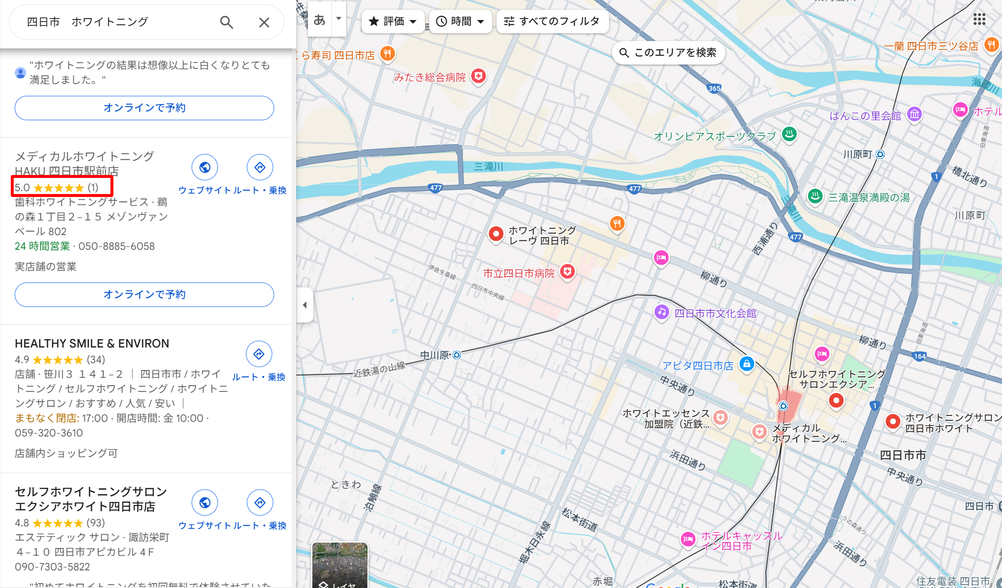Image resolution: width=1002 pixels, height=588 pixels.
Task: Click the 4.8 rating (93) of エクシアホワイト
Action: point(60,523)
